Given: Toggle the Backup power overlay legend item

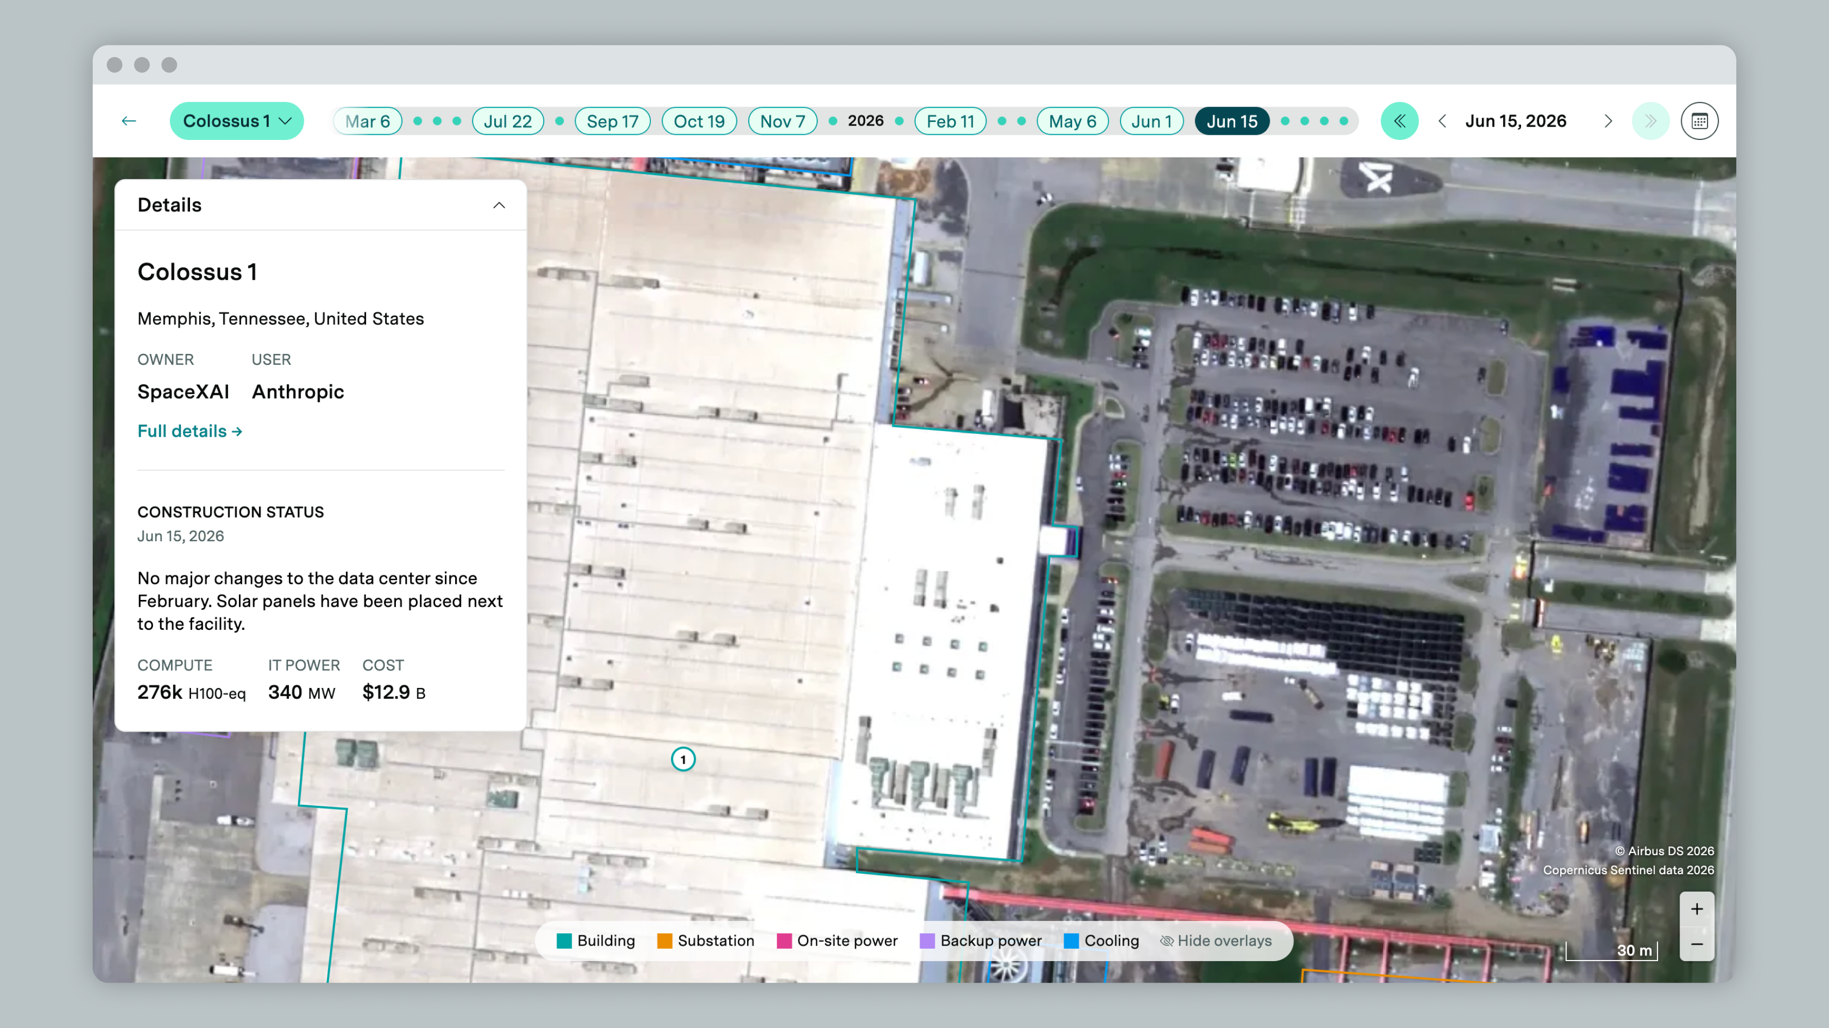Looking at the screenshot, I should pyautogui.click(x=980, y=941).
